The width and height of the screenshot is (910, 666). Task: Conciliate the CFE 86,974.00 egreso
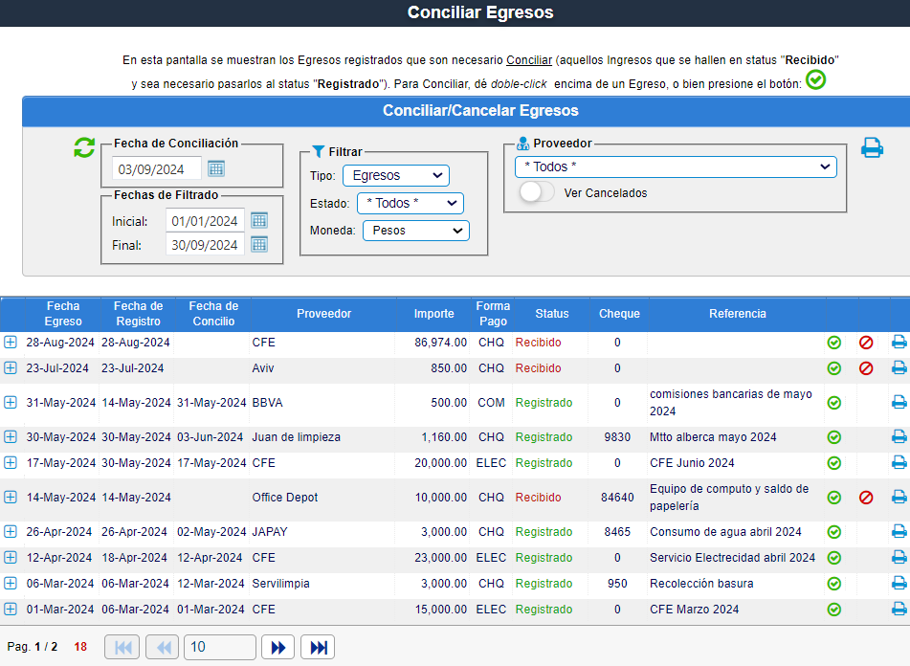(x=833, y=343)
